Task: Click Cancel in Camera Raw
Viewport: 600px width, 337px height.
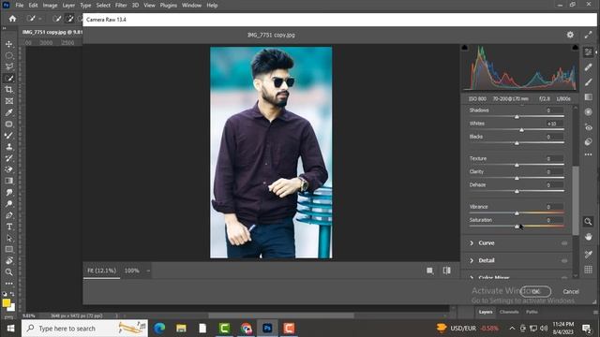Action: point(571,291)
